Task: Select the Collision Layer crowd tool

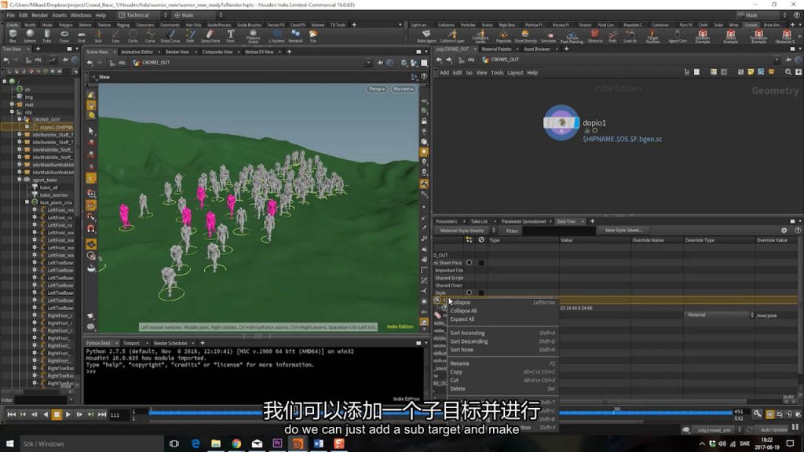Action: pos(452,36)
